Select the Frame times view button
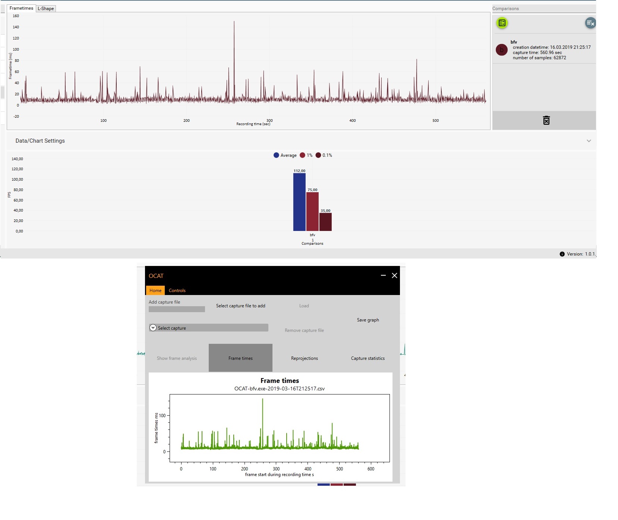 pos(240,358)
